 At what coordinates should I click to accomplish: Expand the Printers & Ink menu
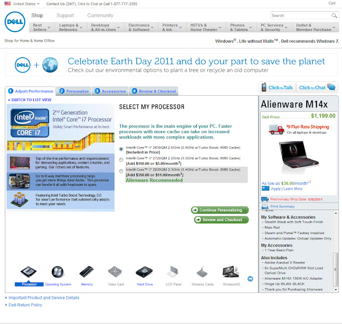[172, 27]
